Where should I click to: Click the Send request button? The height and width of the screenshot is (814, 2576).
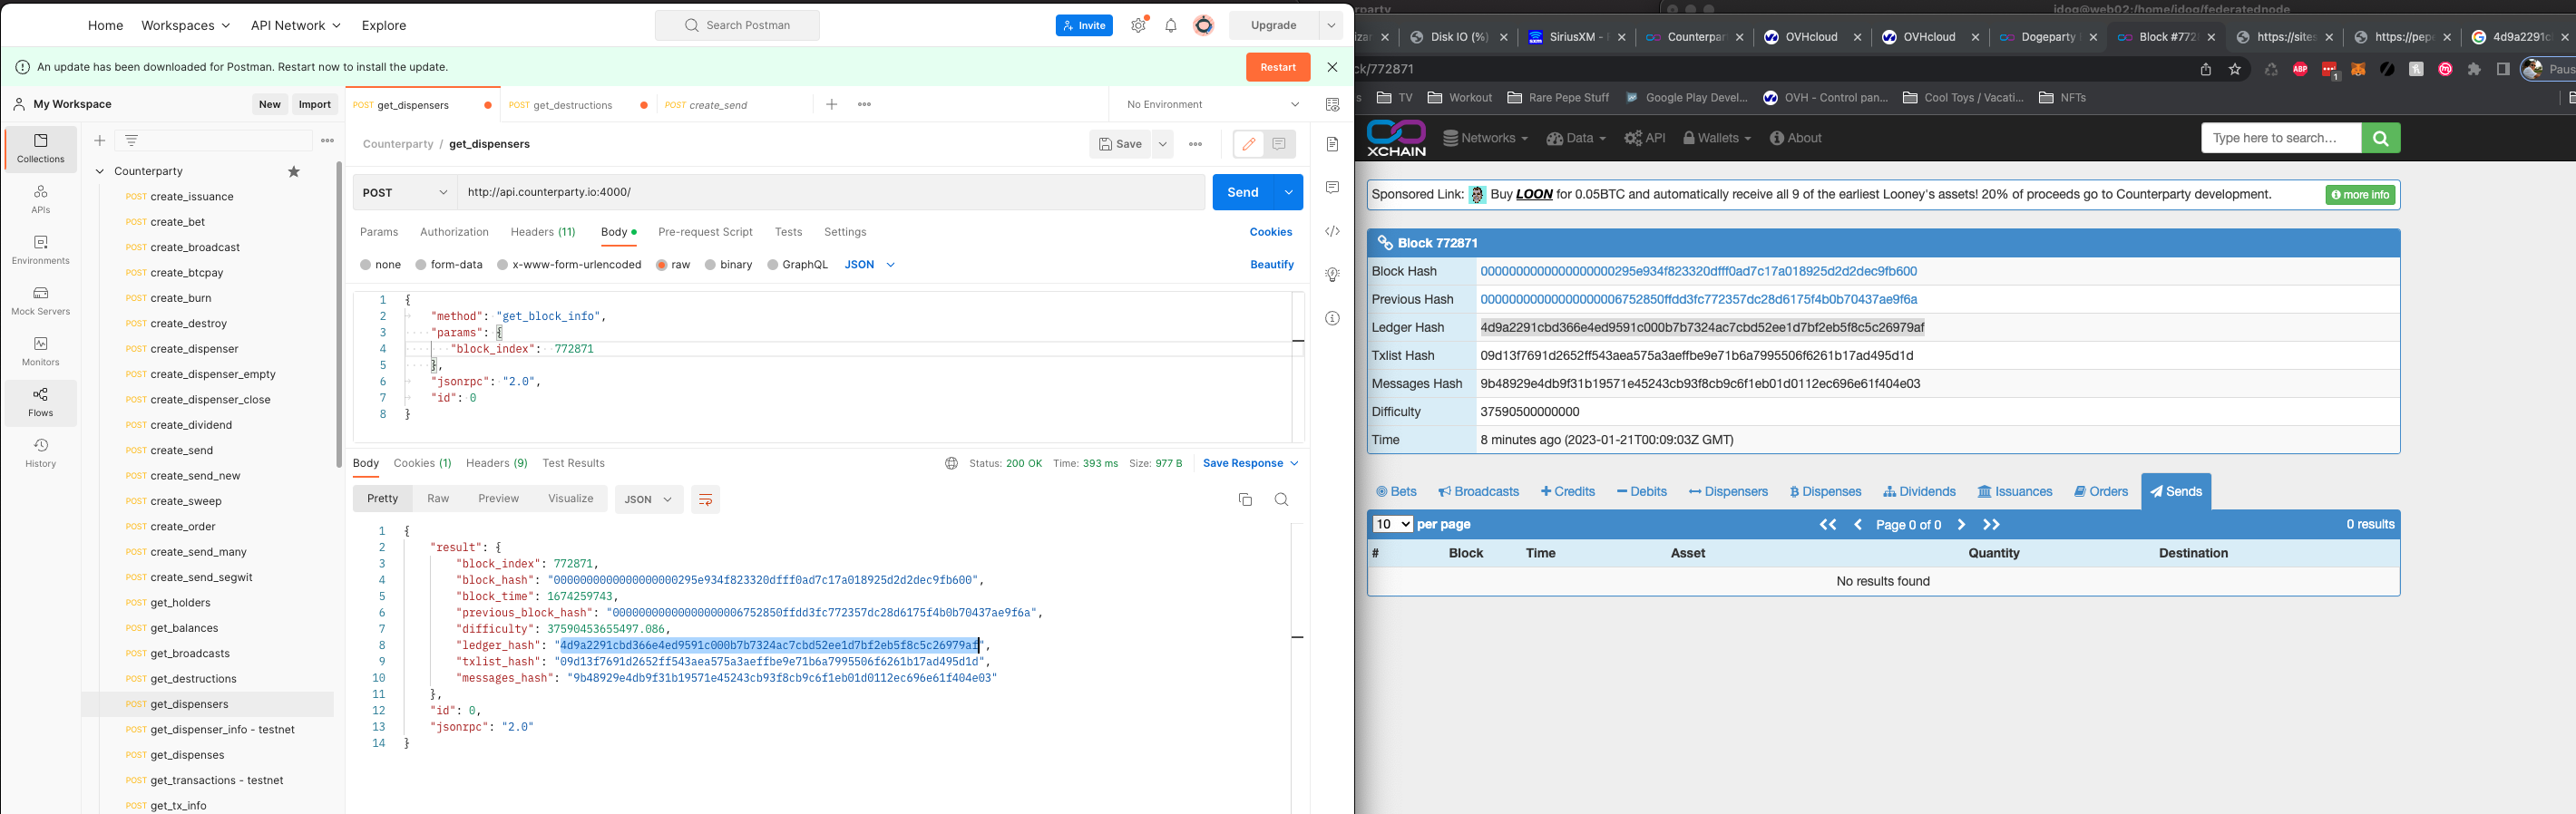click(x=1243, y=193)
